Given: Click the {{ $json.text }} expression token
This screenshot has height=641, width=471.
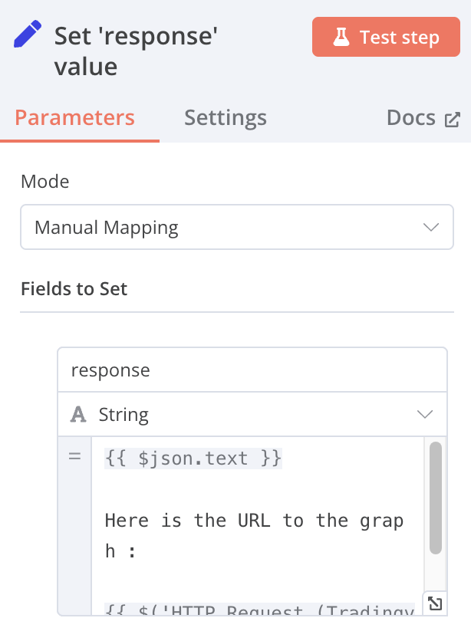Looking at the screenshot, I should click(193, 459).
